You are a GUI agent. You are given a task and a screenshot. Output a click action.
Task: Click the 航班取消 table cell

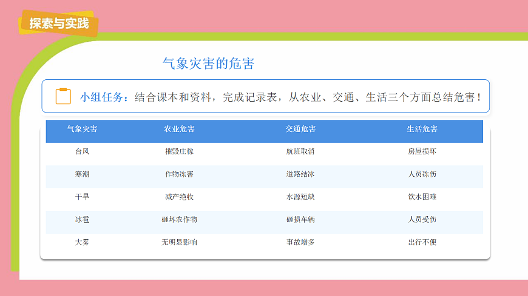pyautogui.click(x=300, y=151)
